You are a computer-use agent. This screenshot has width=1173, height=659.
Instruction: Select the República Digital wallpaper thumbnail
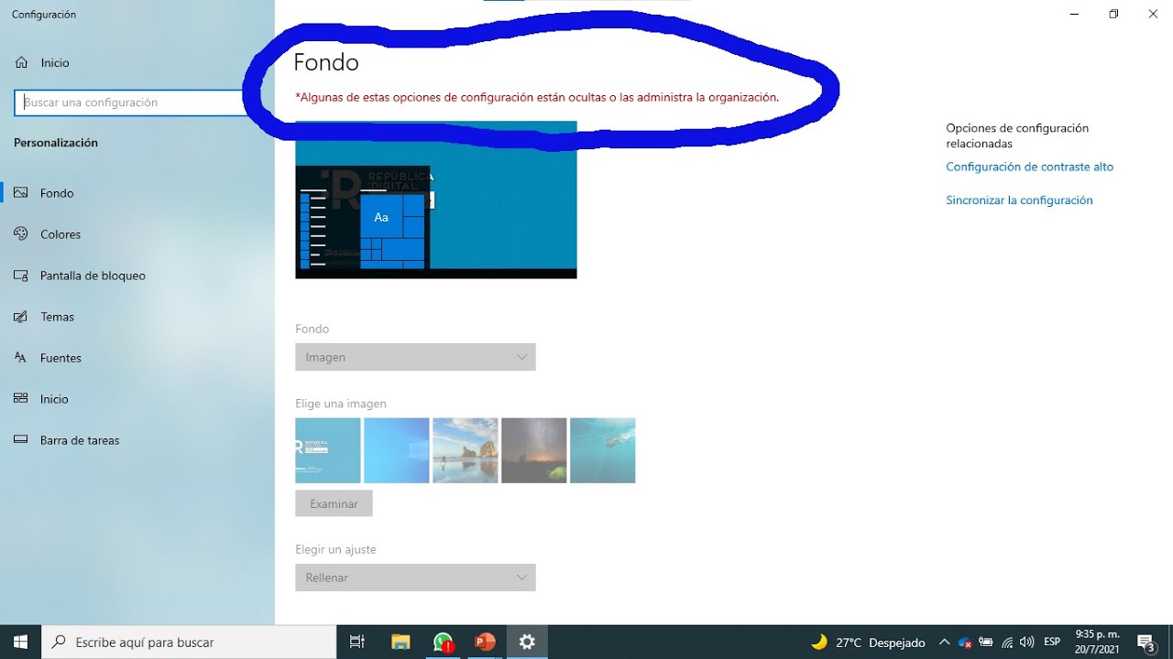click(x=328, y=450)
